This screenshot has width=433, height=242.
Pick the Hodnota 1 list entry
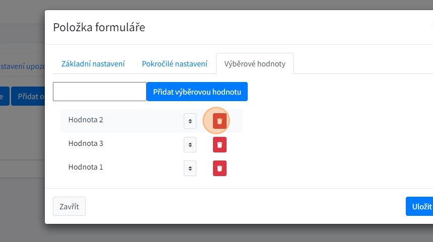coord(86,167)
